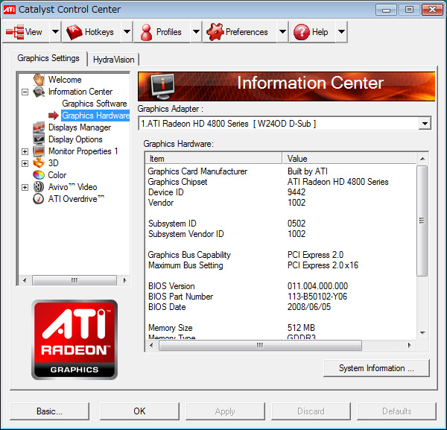Collapse the Information Center tree node
The image size is (447, 430).
tap(25, 92)
